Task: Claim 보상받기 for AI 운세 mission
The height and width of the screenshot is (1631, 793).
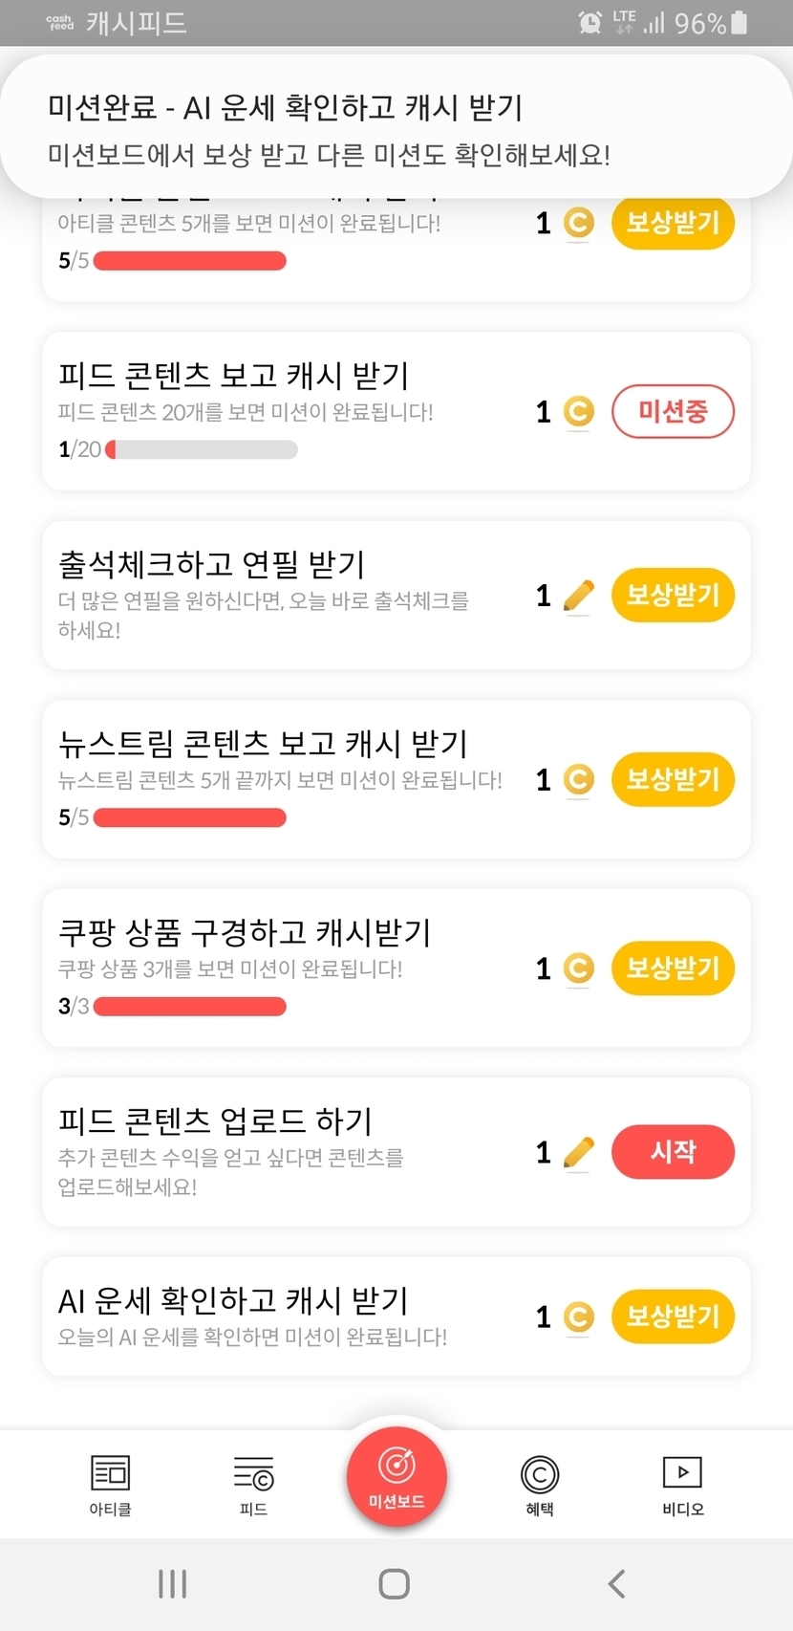Action: click(x=673, y=1316)
